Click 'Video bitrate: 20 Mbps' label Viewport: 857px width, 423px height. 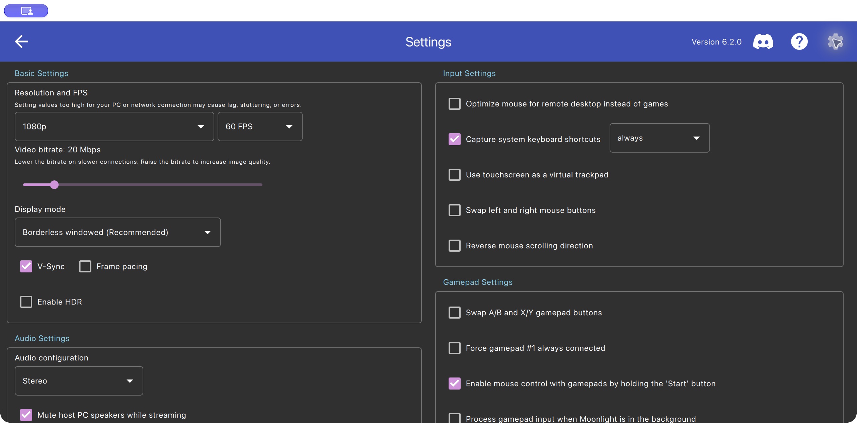58,150
